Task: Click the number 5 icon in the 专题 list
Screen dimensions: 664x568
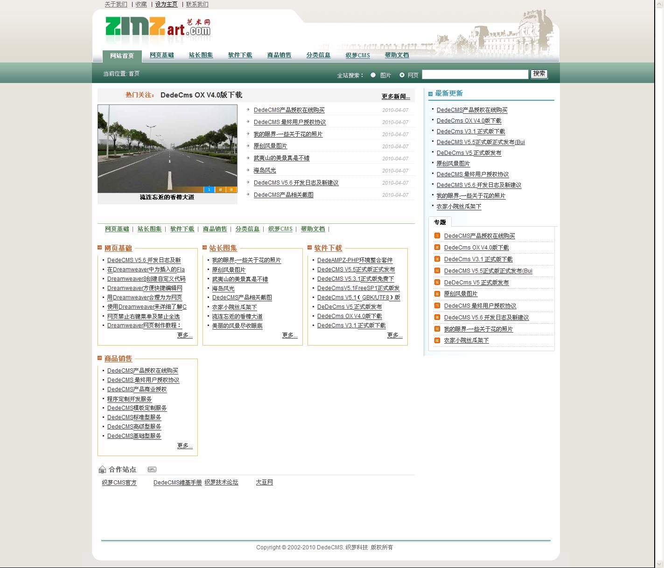Action: 437,282
